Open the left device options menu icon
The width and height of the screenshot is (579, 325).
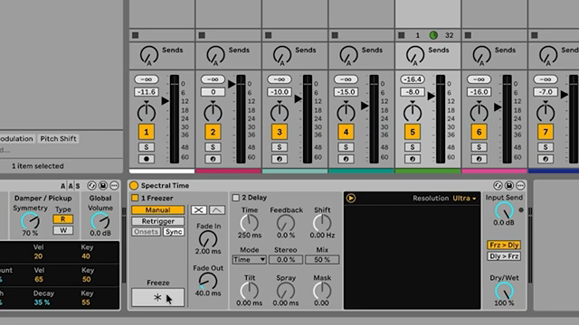tap(114, 185)
